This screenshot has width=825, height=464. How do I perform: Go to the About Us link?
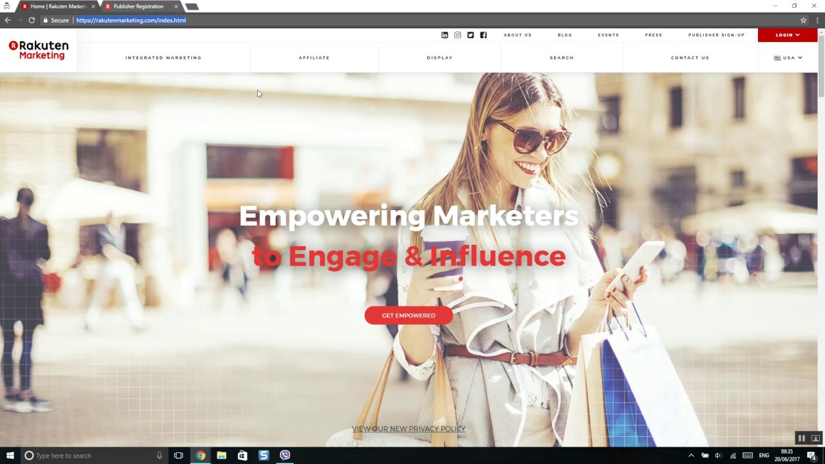click(518, 35)
